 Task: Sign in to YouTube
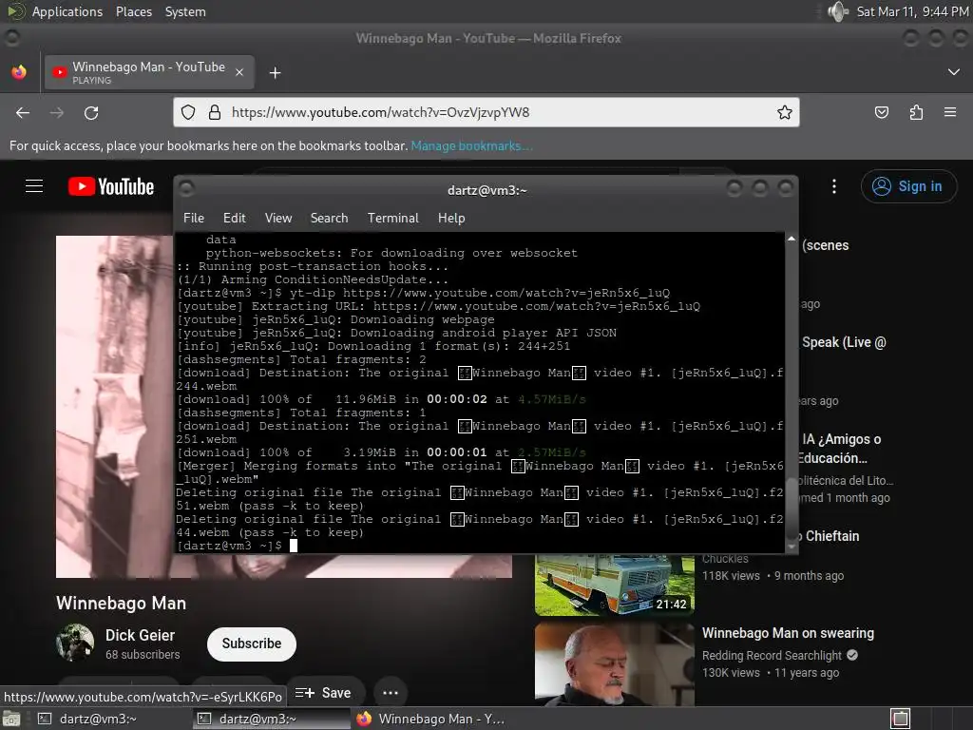[908, 186]
